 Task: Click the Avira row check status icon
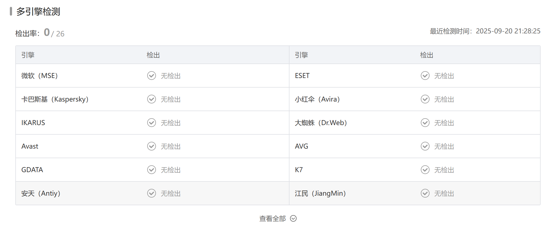click(425, 99)
